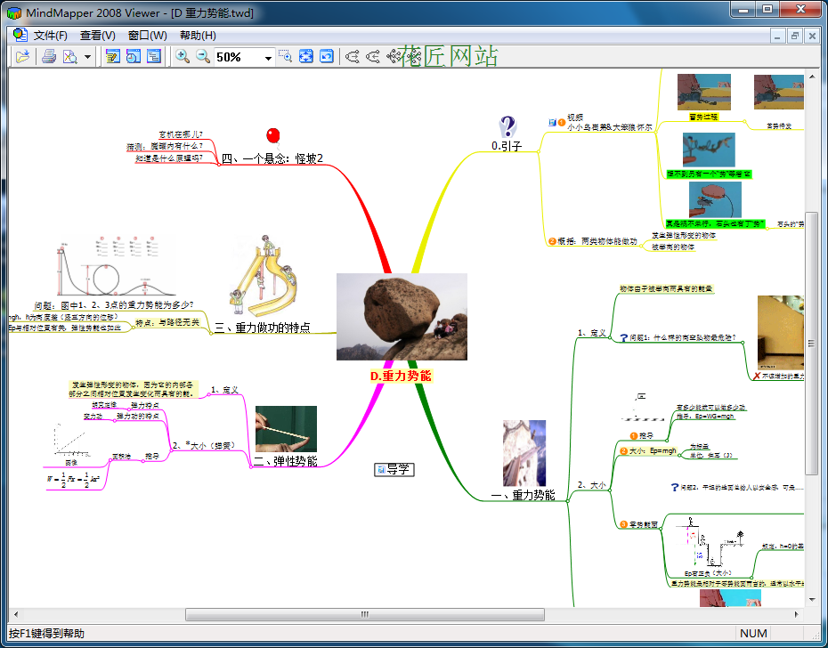The image size is (828, 648).
Task: Expand the arrow next to the print preview icon
Action: pyautogui.click(x=87, y=58)
